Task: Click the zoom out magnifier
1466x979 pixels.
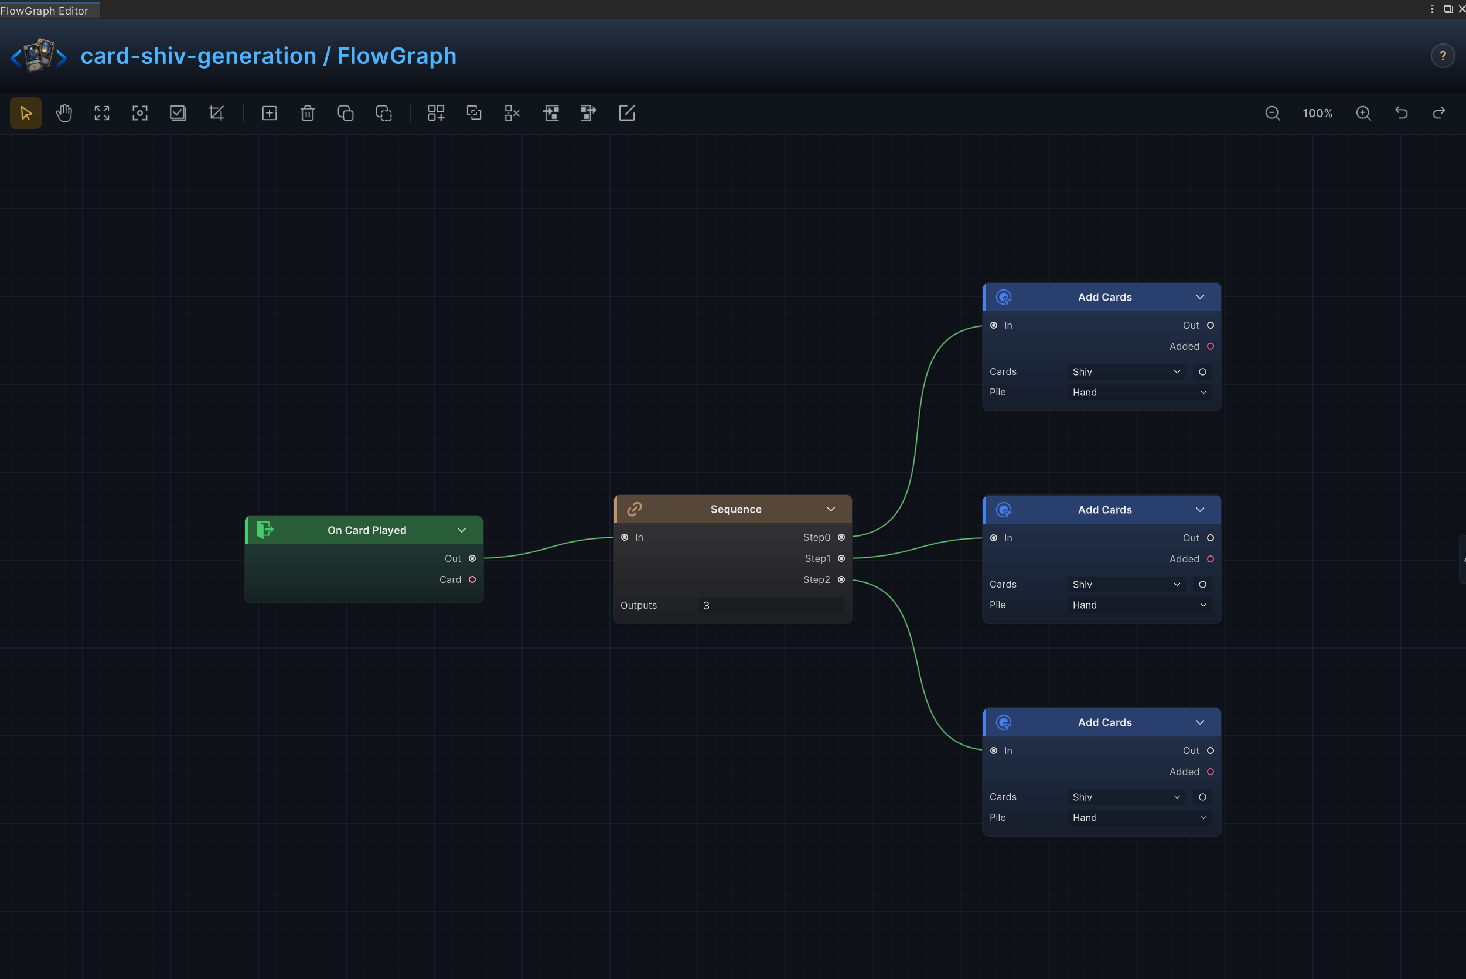Action: tap(1273, 113)
